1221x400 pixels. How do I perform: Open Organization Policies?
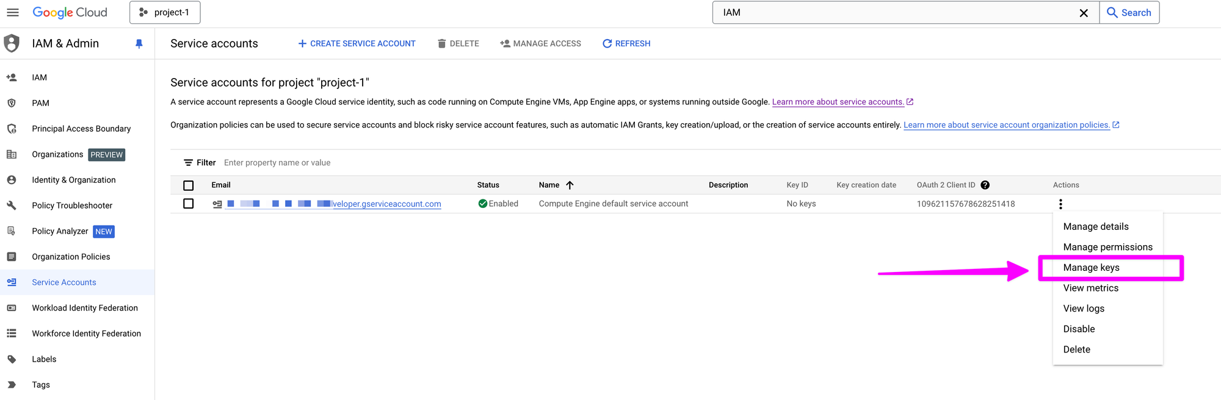click(x=71, y=257)
